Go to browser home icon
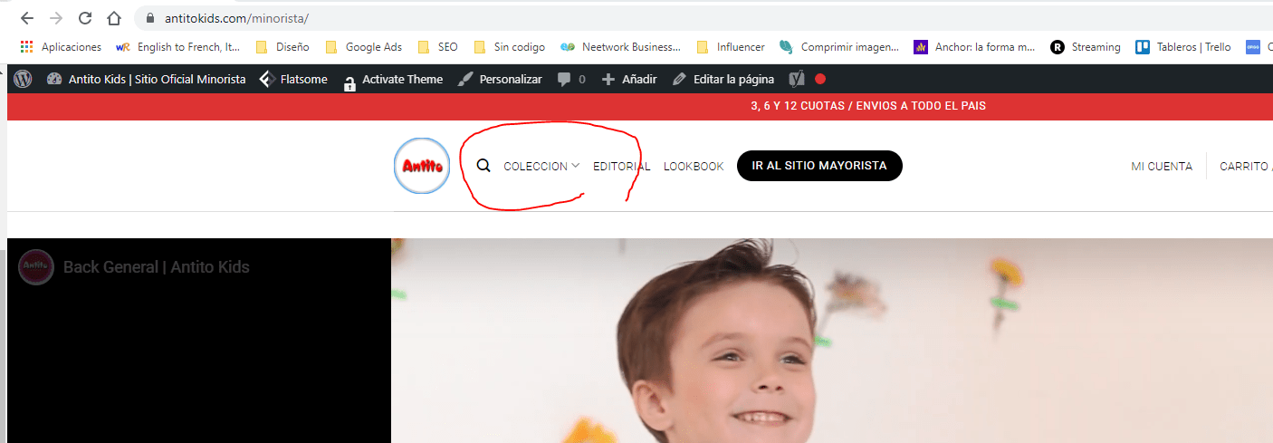1273x443 pixels. 114,18
